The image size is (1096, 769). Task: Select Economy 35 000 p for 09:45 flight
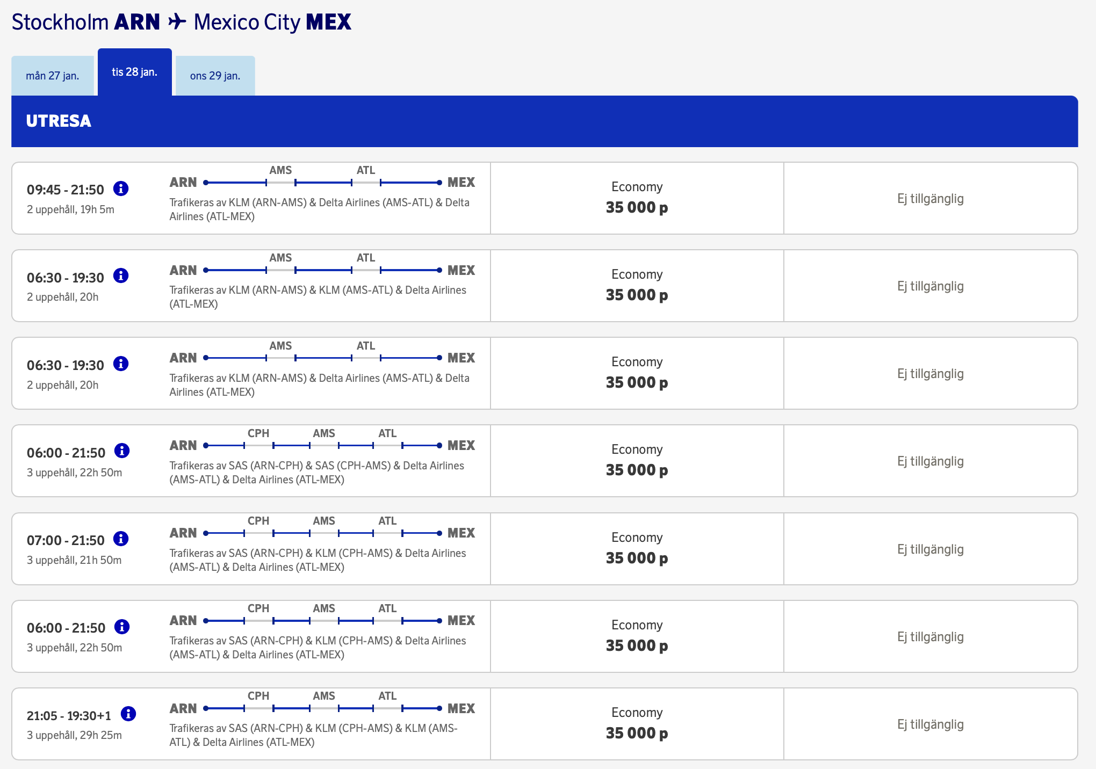[637, 198]
